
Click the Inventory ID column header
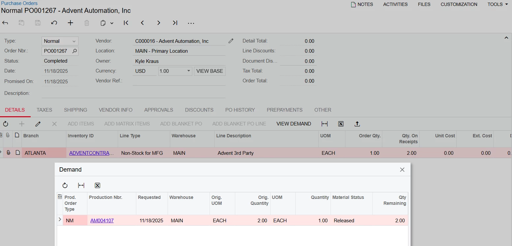tap(92, 139)
